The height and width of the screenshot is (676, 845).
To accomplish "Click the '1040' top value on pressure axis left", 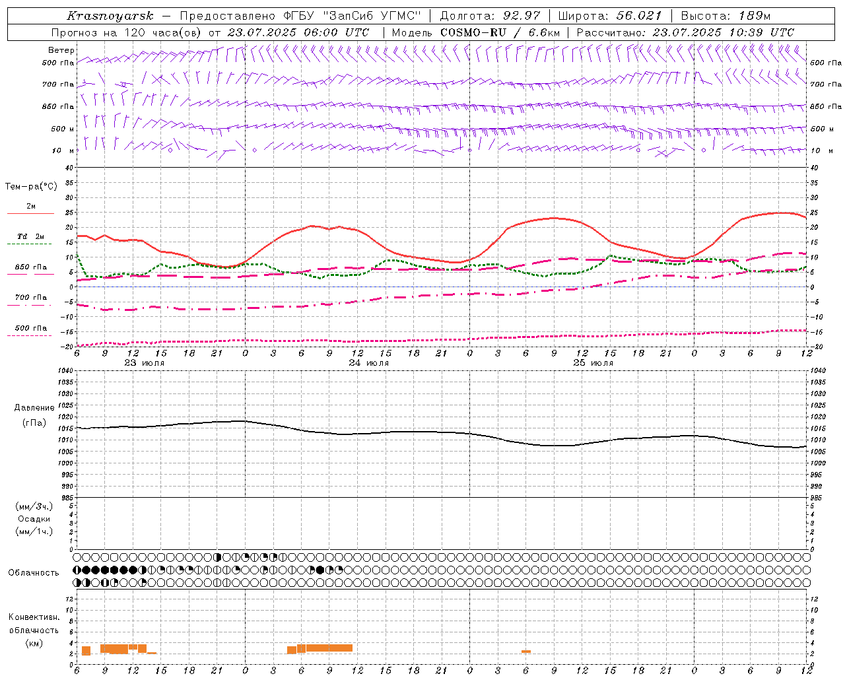I will tap(66, 371).
